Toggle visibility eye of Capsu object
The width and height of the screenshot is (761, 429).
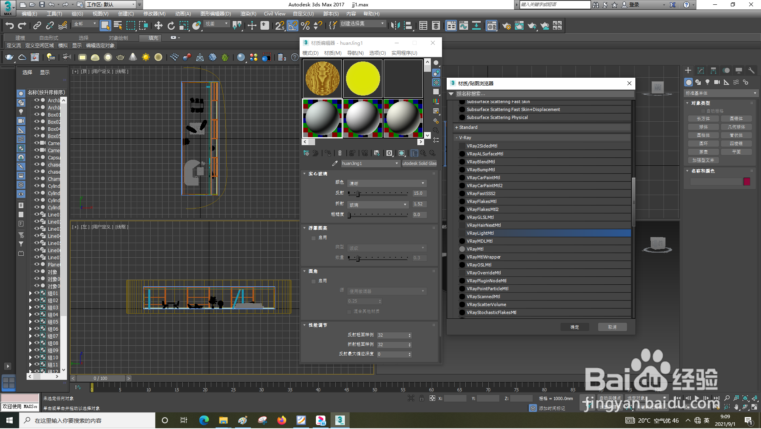click(x=36, y=157)
